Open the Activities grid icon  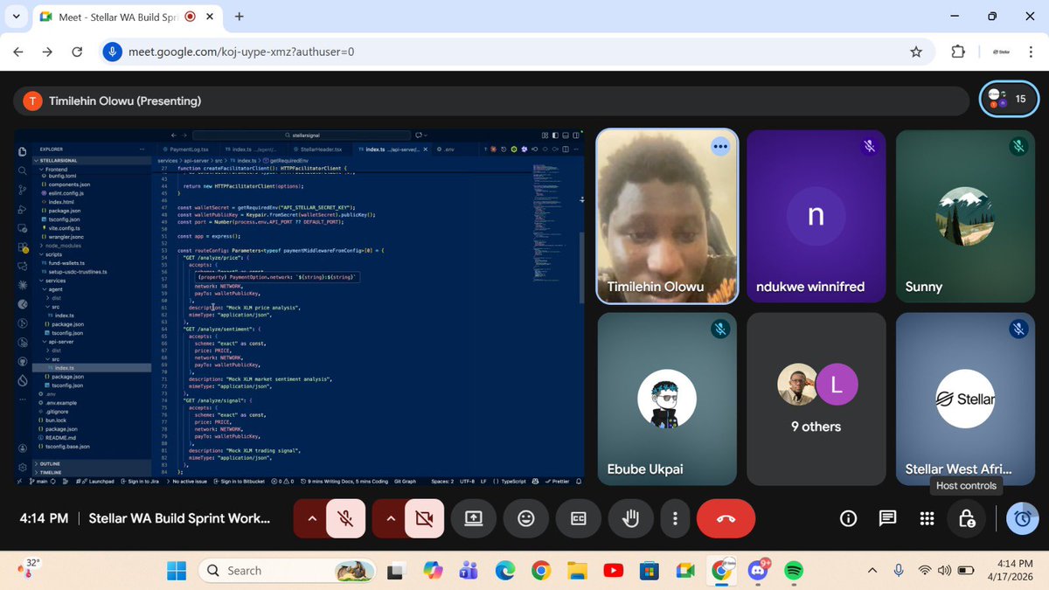coord(927,518)
